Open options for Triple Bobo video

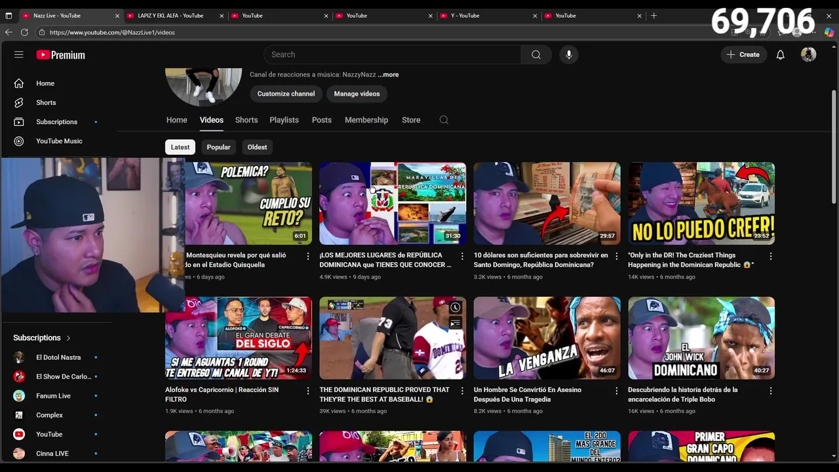tap(771, 391)
